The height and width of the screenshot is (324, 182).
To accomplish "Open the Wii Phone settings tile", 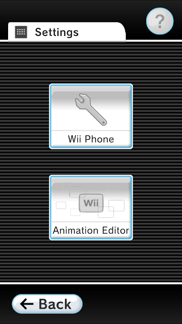I will pyautogui.click(x=91, y=117).
